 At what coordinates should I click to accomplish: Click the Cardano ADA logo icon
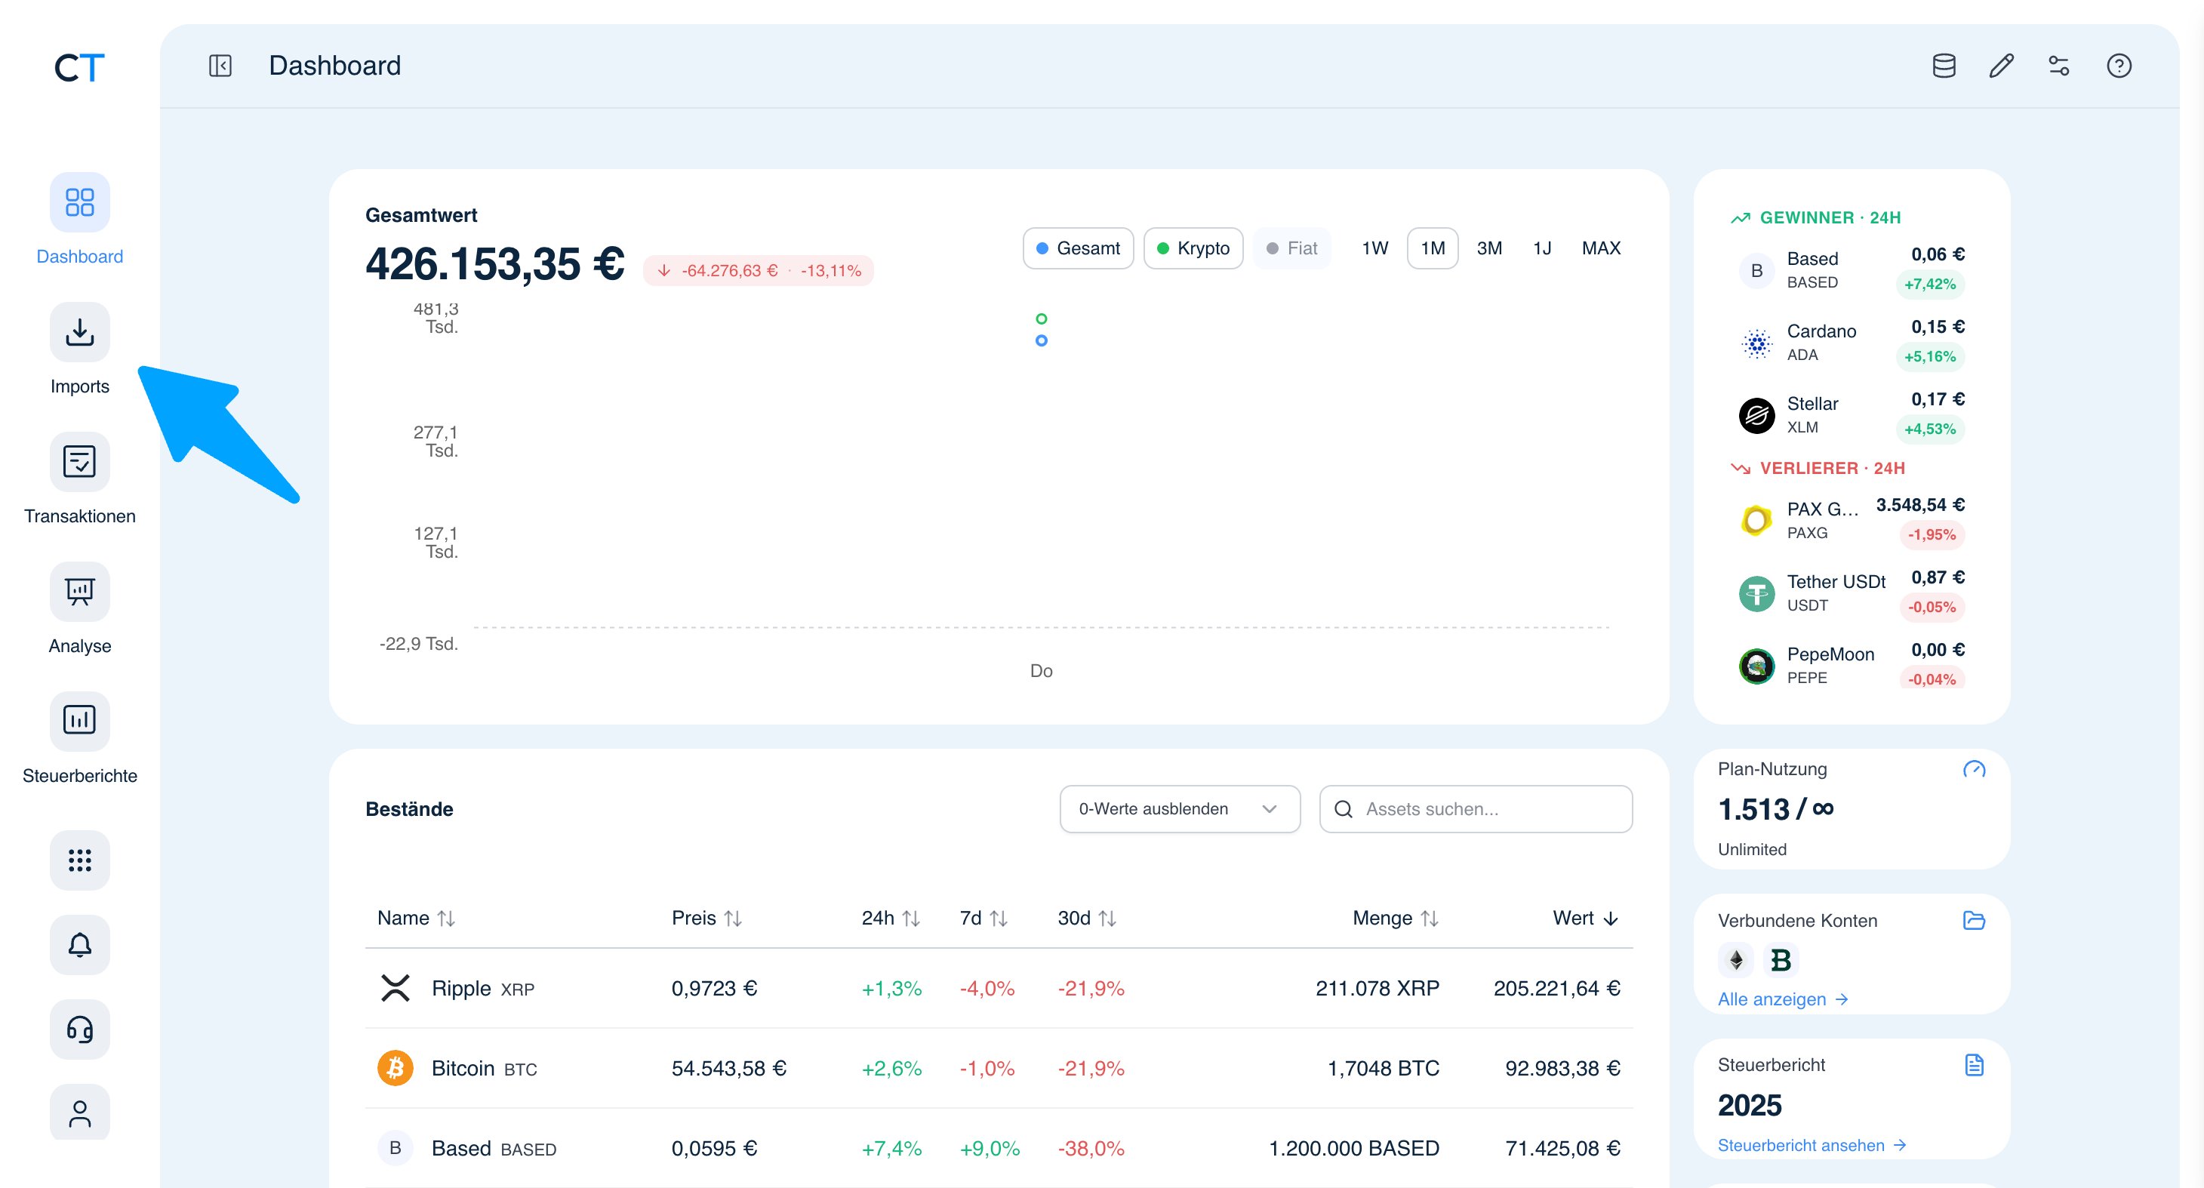(x=1756, y=343)
